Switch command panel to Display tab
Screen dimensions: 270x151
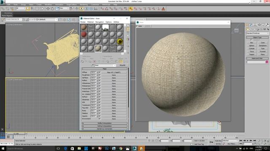coord(263,25)
